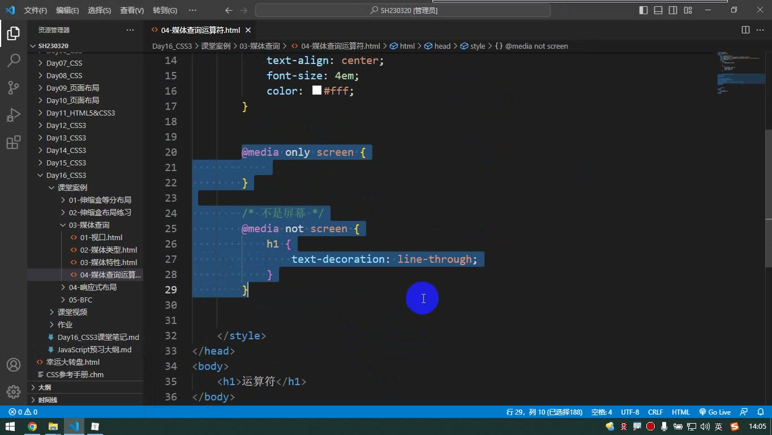Click the SH230320 command center search box
The height and width of the screenshot is (435, 772).
click(x=403, y=10)
